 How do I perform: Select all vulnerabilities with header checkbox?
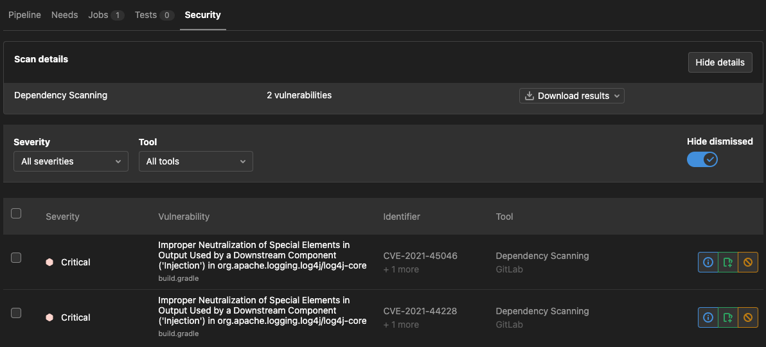pos(16,213)
